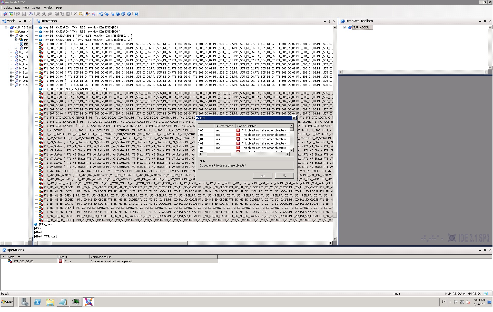The width and height of the screenshot is (493, 312).
Task: Click the Derivation view toolbar icon
Action: (112, 14)
